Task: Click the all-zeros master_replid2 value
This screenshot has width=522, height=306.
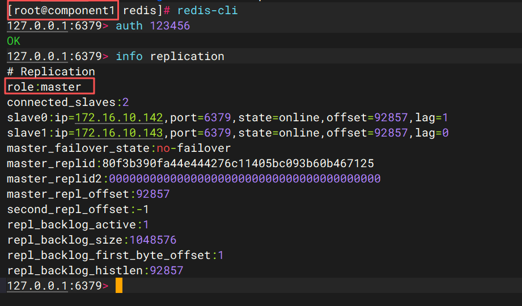Action: 245,179
